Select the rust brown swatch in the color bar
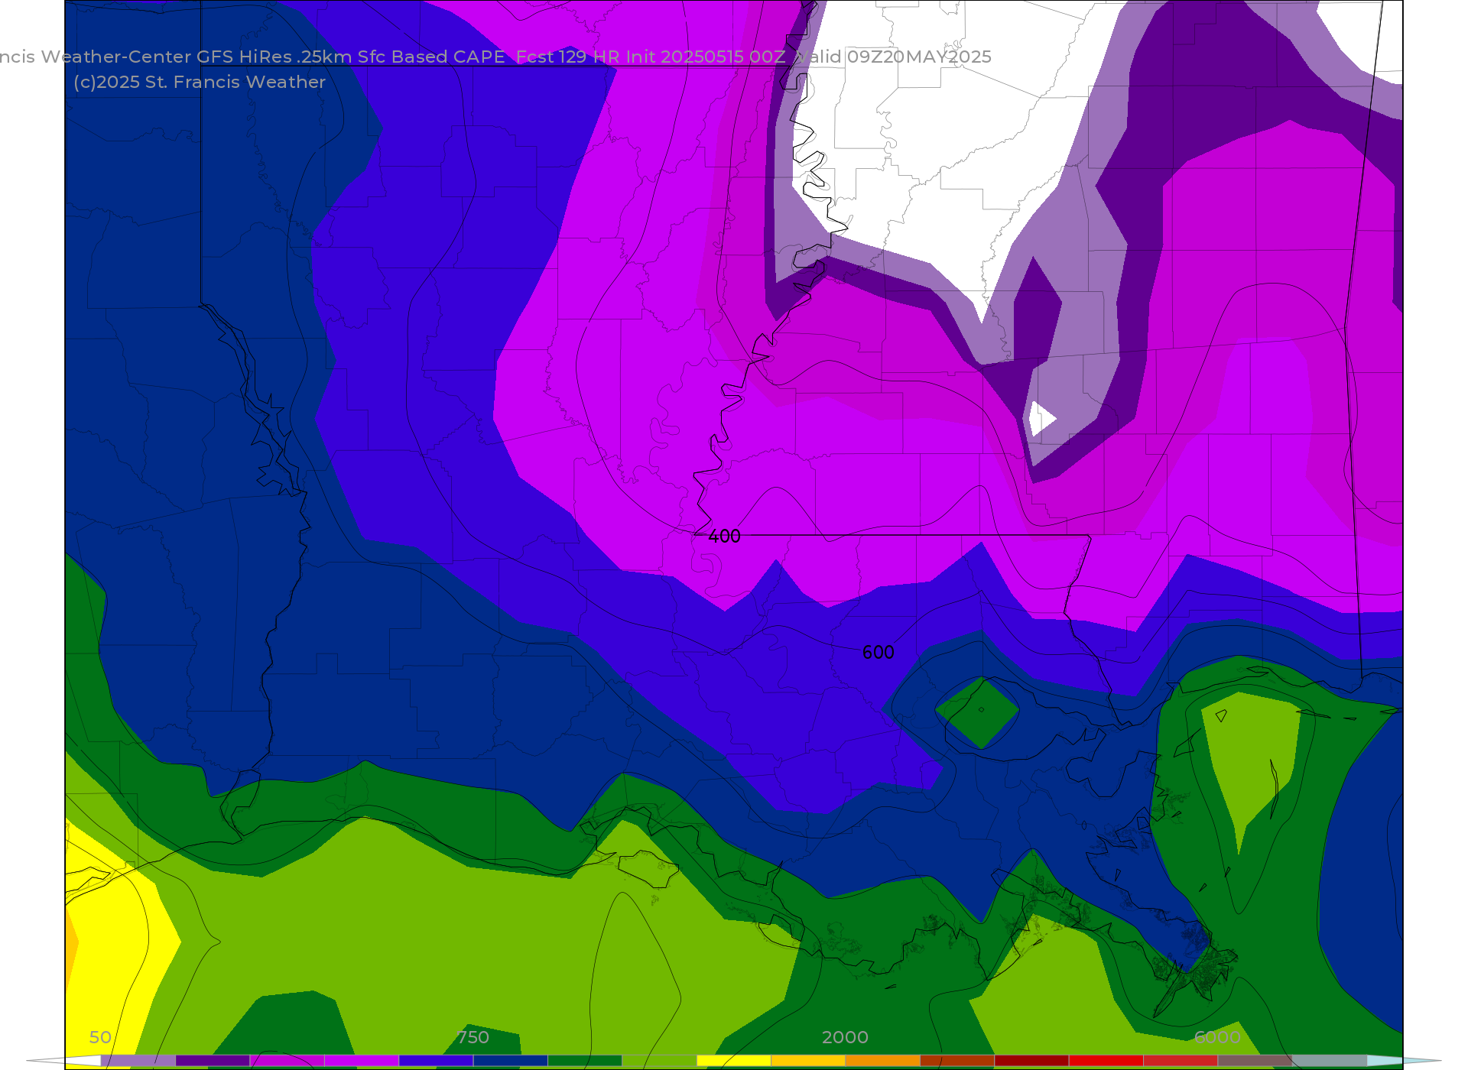 click(957, 1061)
